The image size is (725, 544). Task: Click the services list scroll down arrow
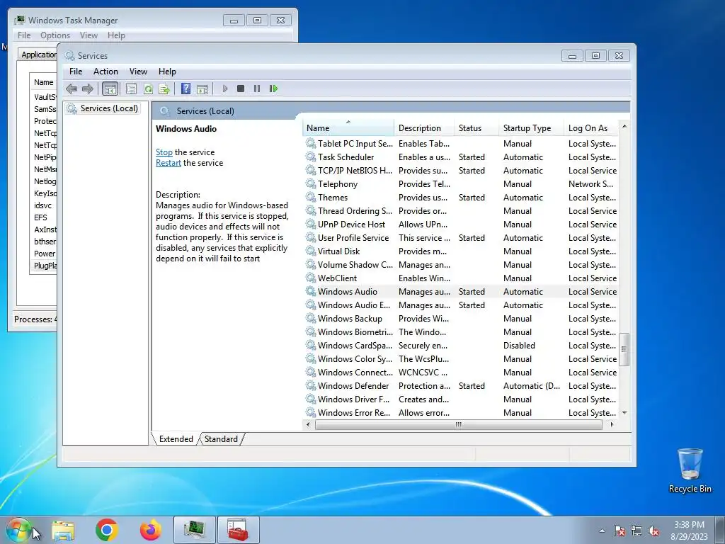[624, 413]
